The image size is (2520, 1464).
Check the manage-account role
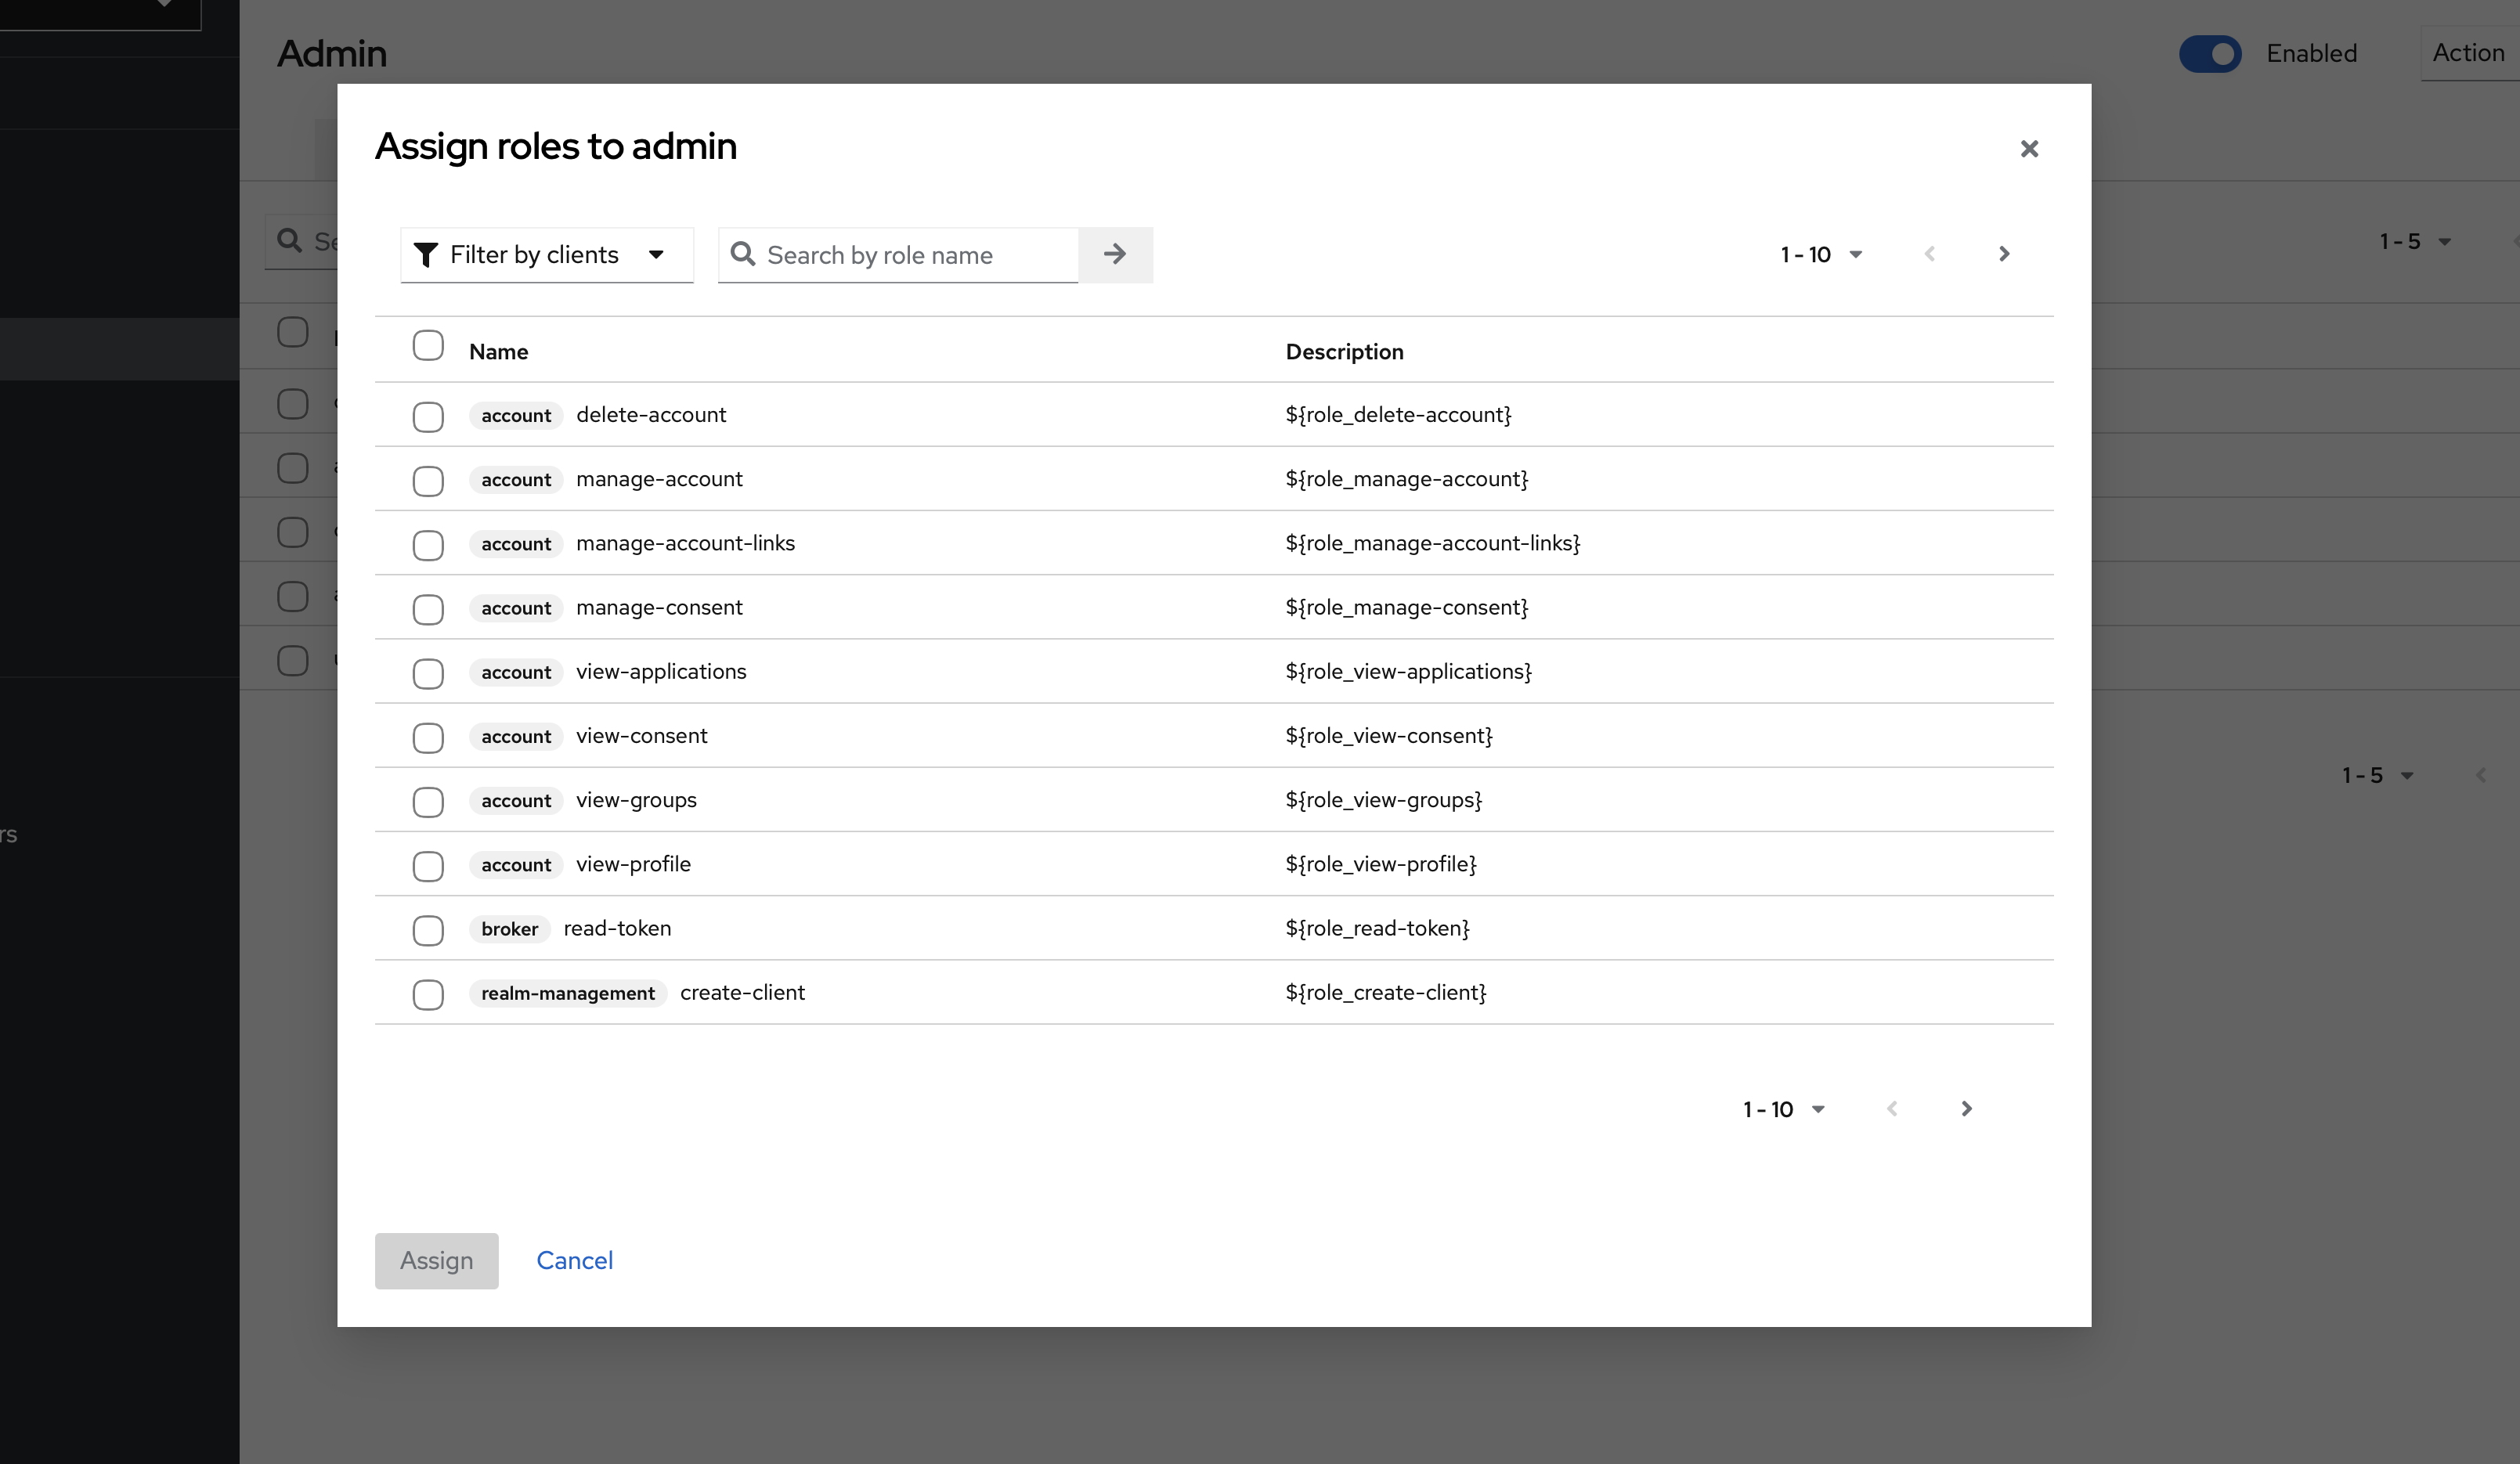coord(428,481)
